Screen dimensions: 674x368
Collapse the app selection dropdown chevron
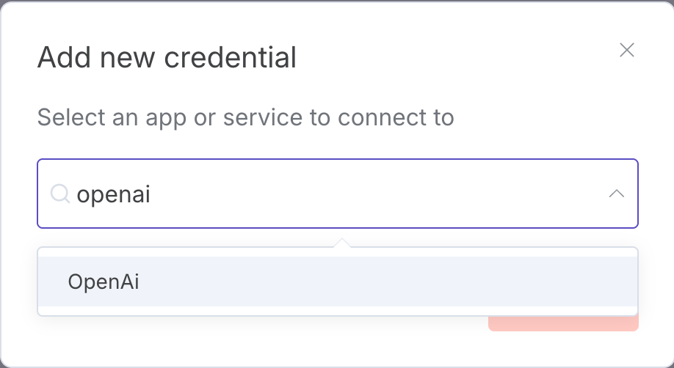[617, 194]
